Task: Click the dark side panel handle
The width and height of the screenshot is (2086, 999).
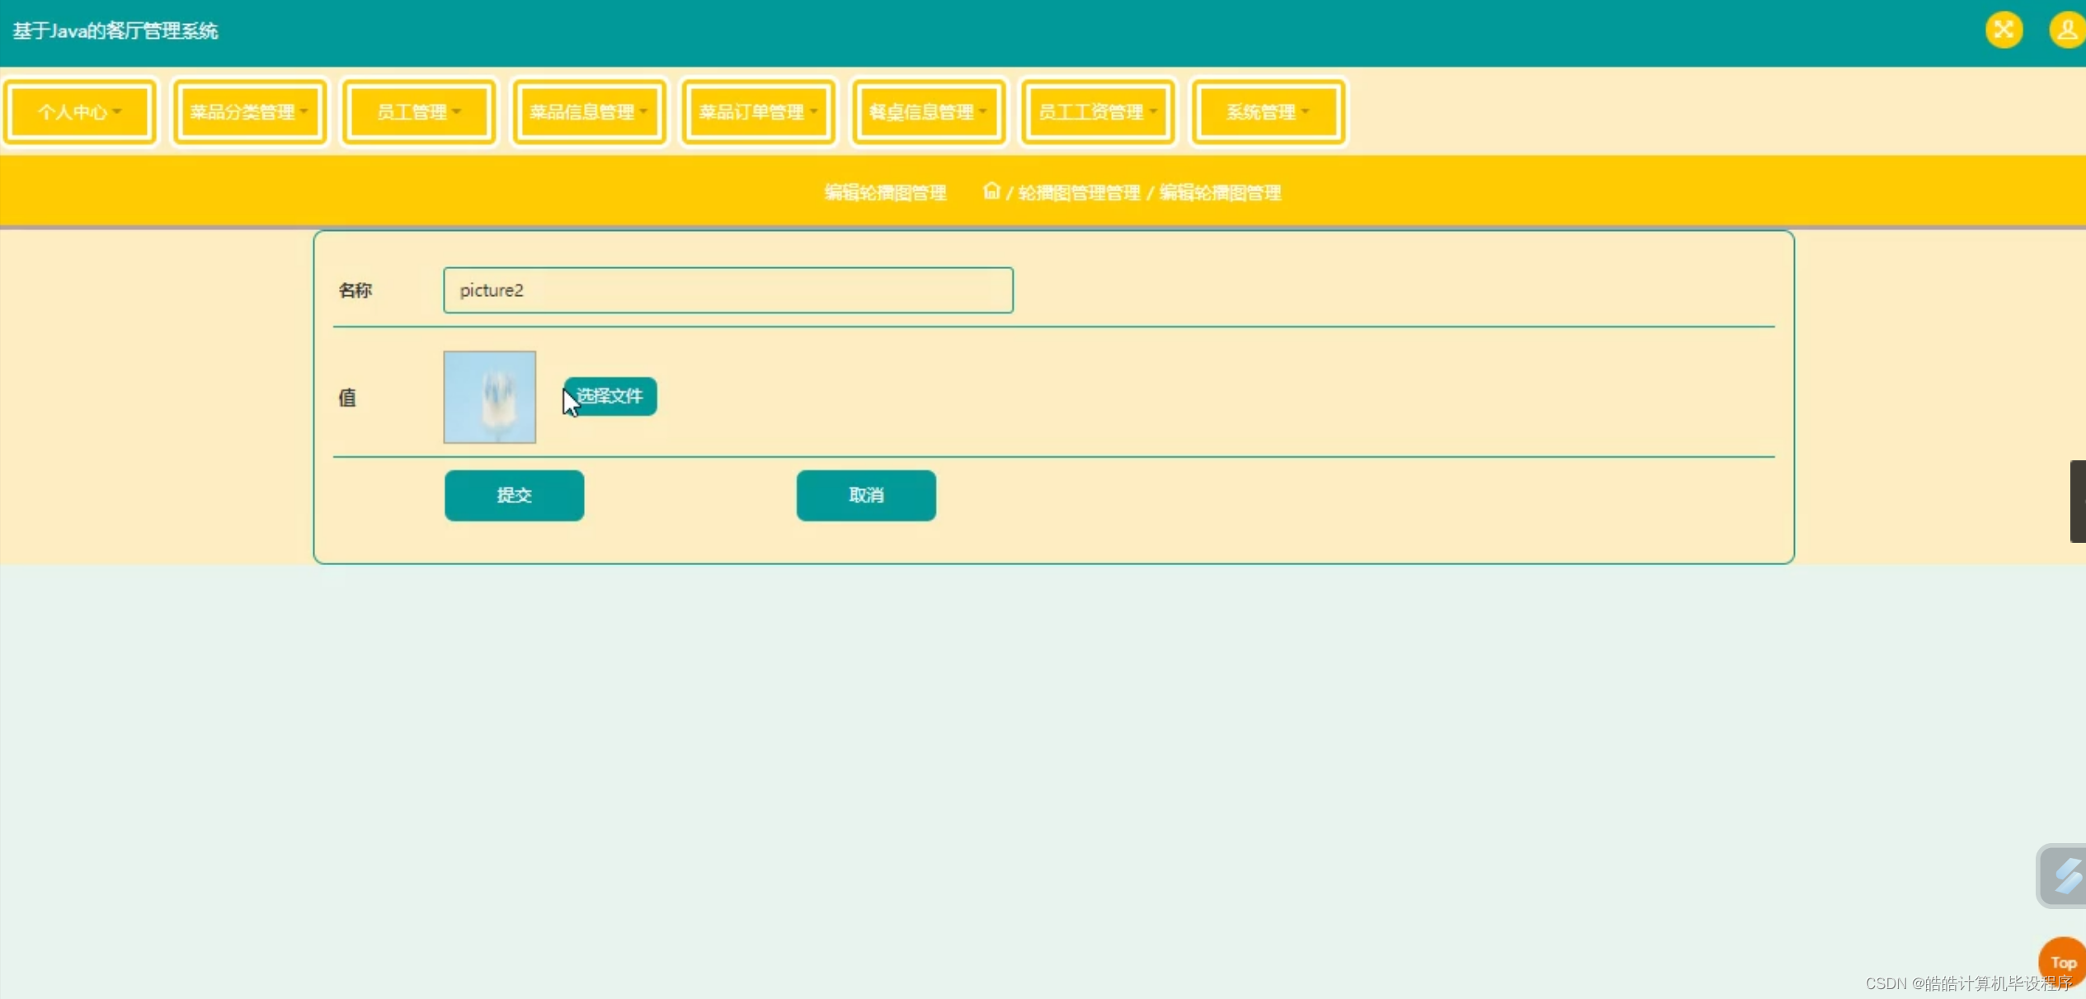Action: click(x=2077, y=501)
